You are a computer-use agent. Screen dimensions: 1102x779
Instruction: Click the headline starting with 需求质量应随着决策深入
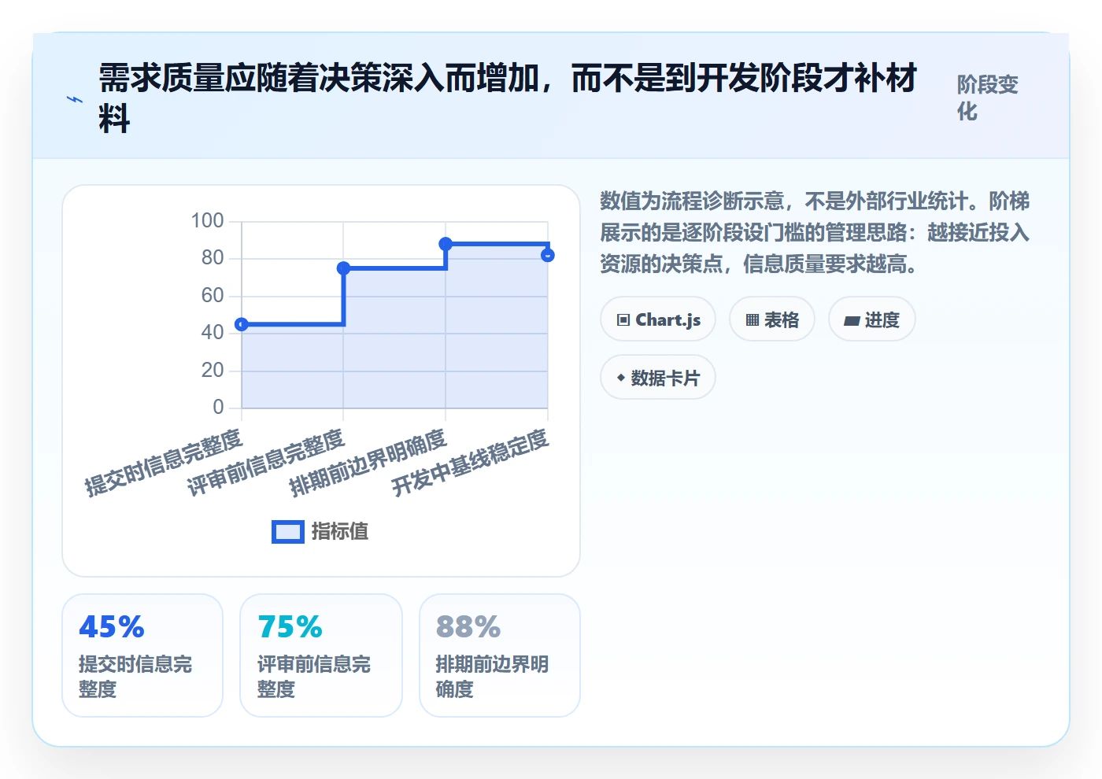coord(508,98)
